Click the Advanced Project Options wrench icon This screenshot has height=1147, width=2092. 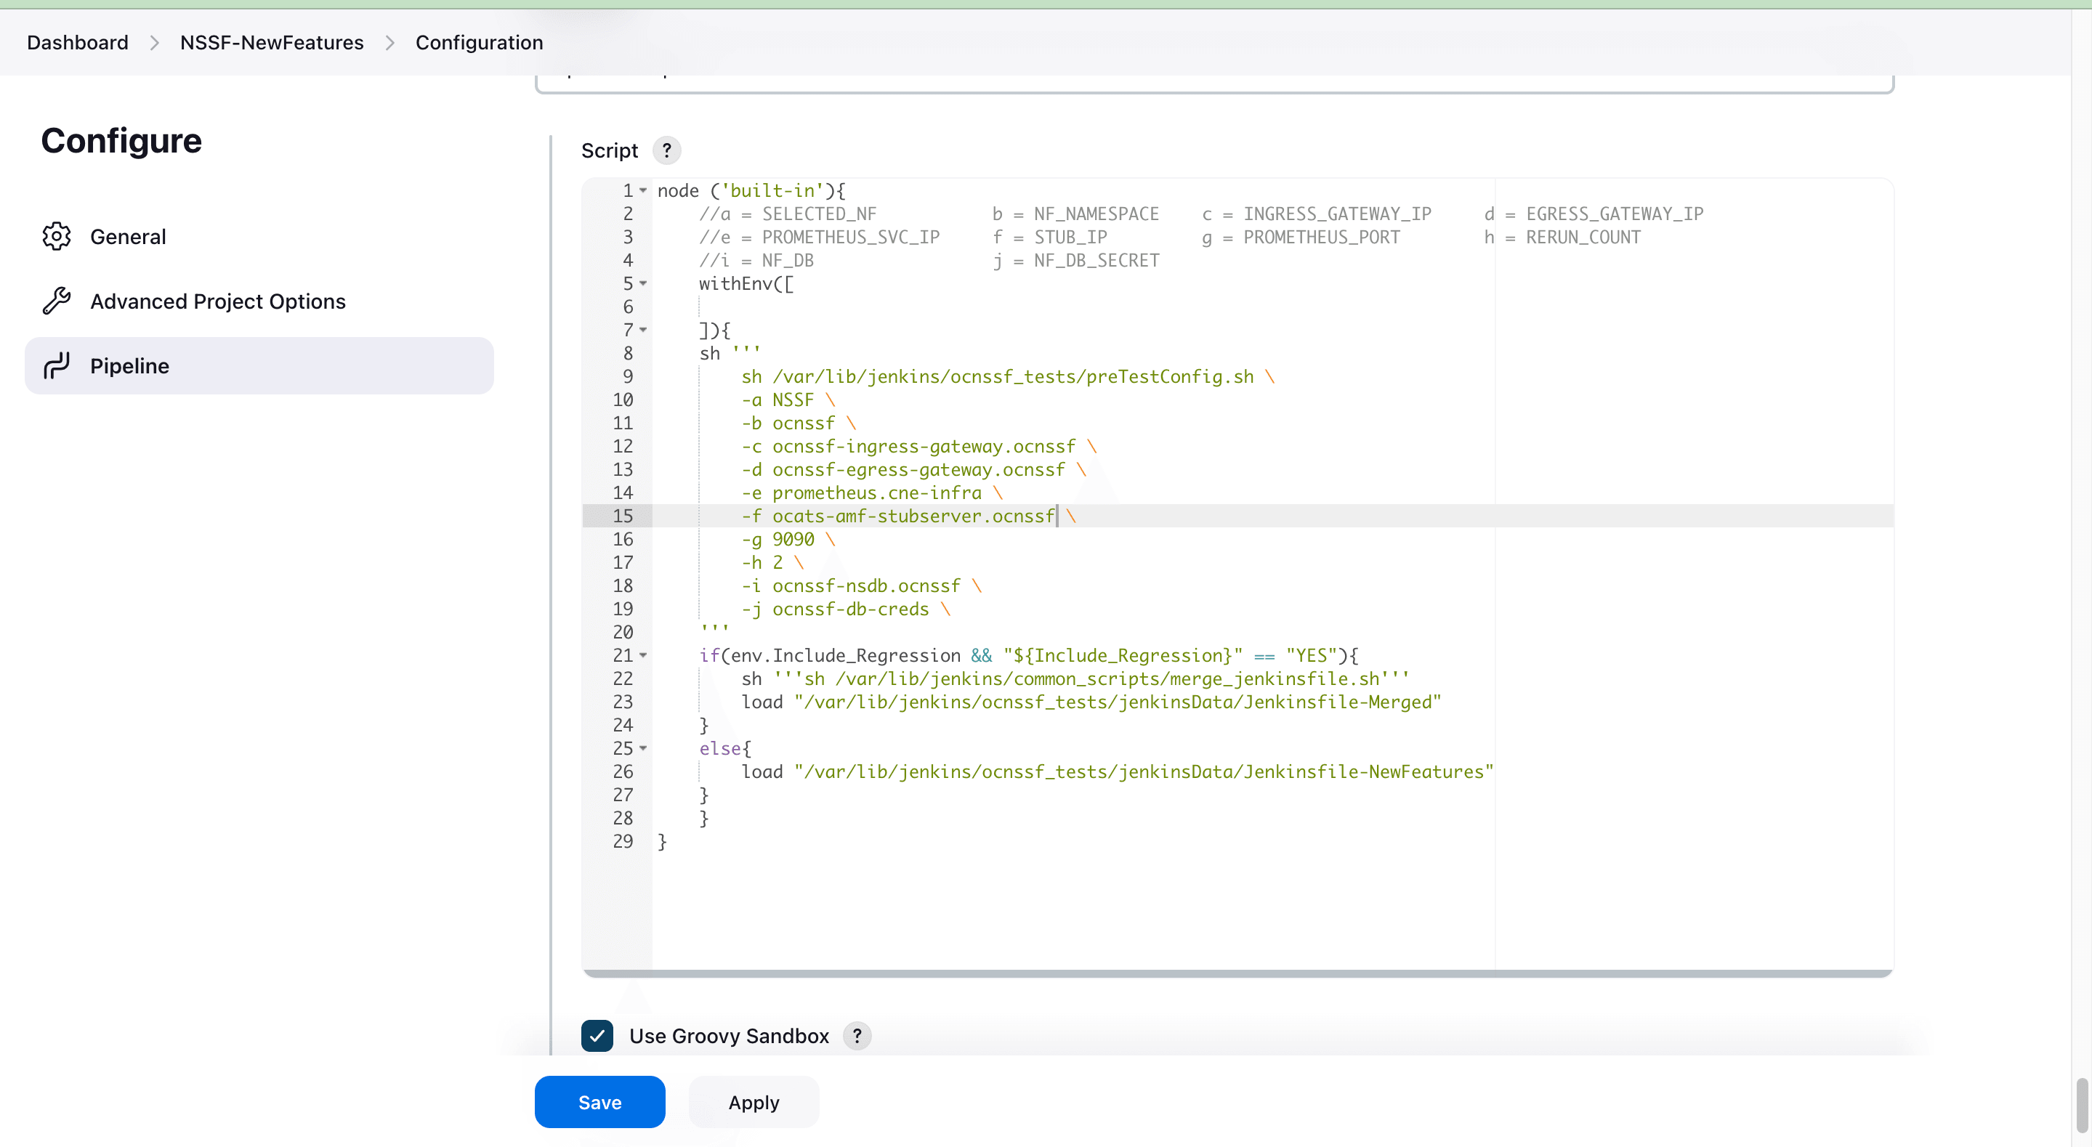56,300
